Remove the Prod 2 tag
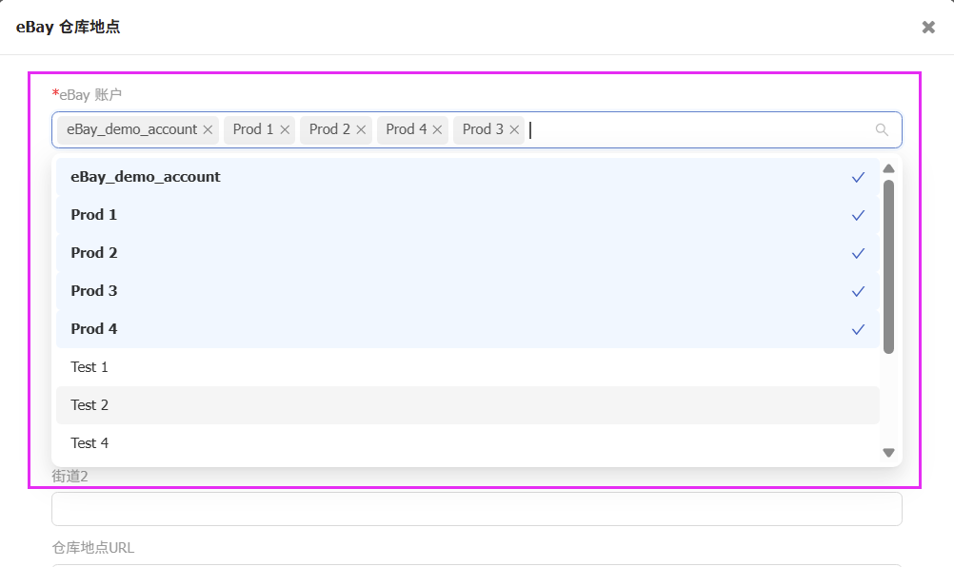954x567 pixels. click(362, 129)
